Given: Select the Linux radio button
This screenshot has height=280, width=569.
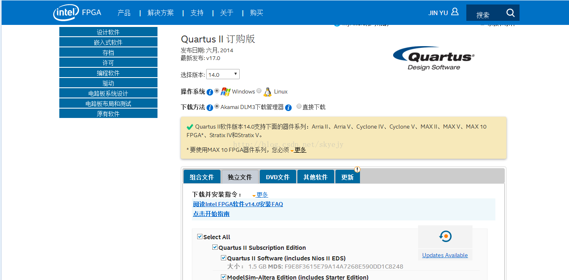Looking at the screenshot, I should point(259,91).
